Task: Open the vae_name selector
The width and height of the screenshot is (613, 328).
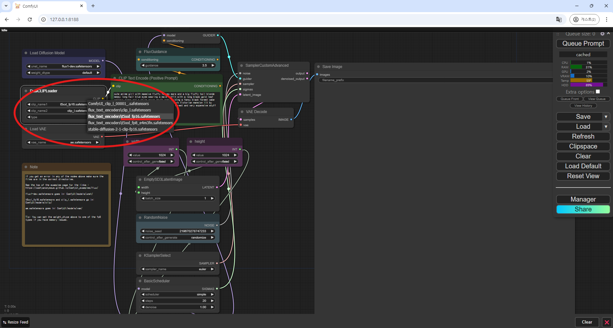Action: point(63,142)
